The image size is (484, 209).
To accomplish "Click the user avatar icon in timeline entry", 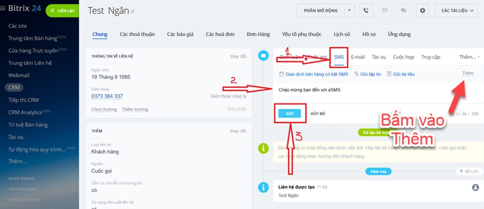I will (475, 187).
